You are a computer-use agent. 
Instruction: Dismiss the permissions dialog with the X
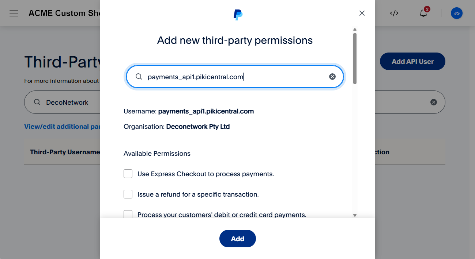click(x=362, y=13)
